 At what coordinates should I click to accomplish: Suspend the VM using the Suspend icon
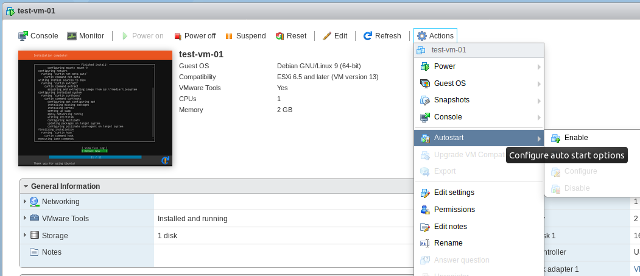[229, 36]
